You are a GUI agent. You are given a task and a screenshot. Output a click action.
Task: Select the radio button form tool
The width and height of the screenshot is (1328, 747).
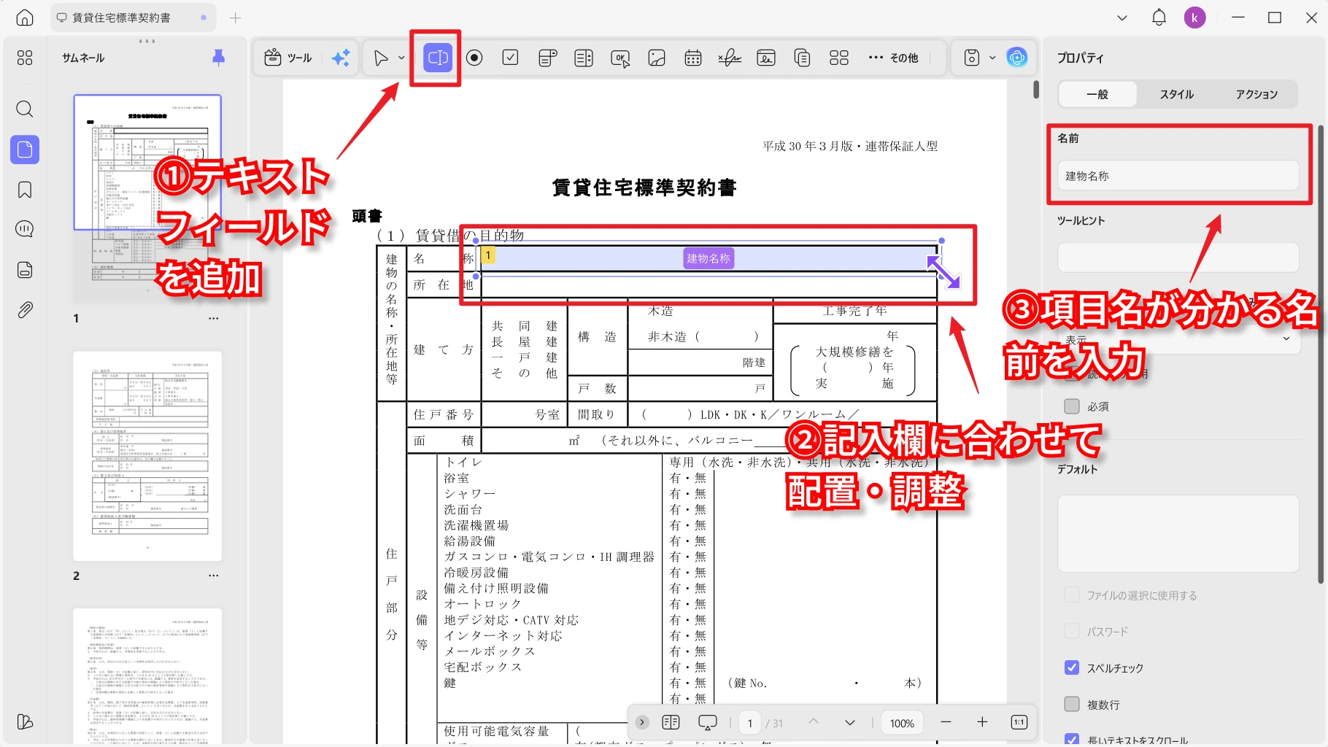[x=474, y=58]
